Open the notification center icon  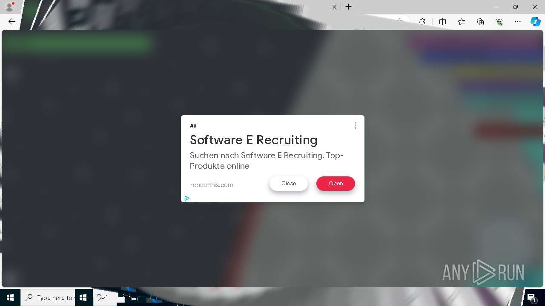(x=531, y=298)
